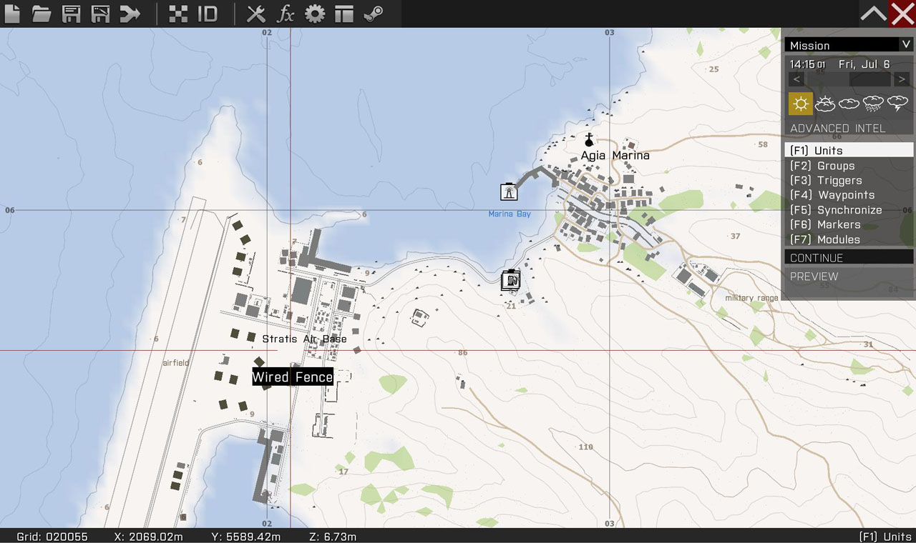Toggle the ID display button
This screenshot has height=543, width=916.
click(x=208, y=14)
